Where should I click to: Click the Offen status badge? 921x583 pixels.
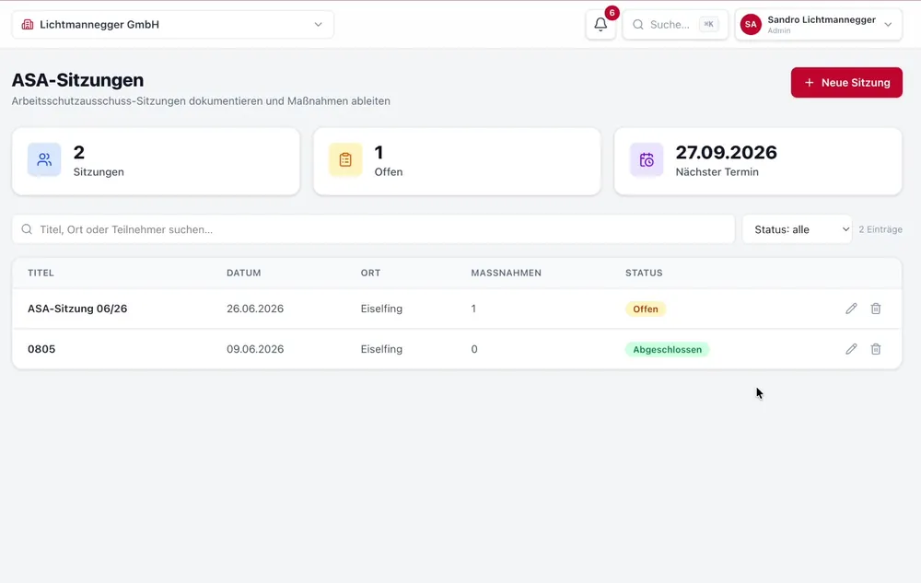point(646,309)
